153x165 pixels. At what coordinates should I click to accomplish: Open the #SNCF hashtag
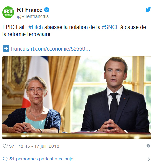pyautogui.click(x=110, y=27)
